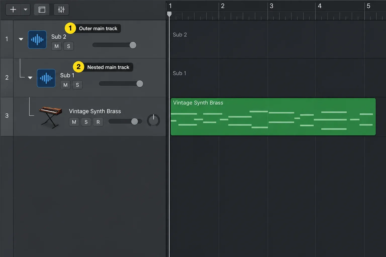Select the Vintage Synth Brass track name

[x=95, y=111]
